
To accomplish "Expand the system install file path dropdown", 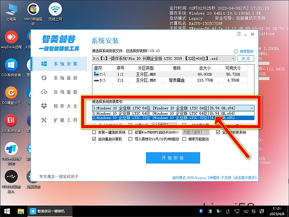I will pyautogui.click(x=233, y=59).
